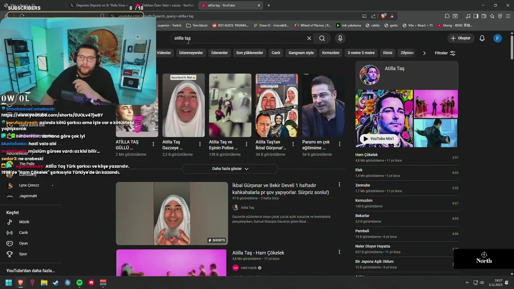514x289 pixels.
Task: Open JagermaN subscription channel
Action: click(28, 196)
